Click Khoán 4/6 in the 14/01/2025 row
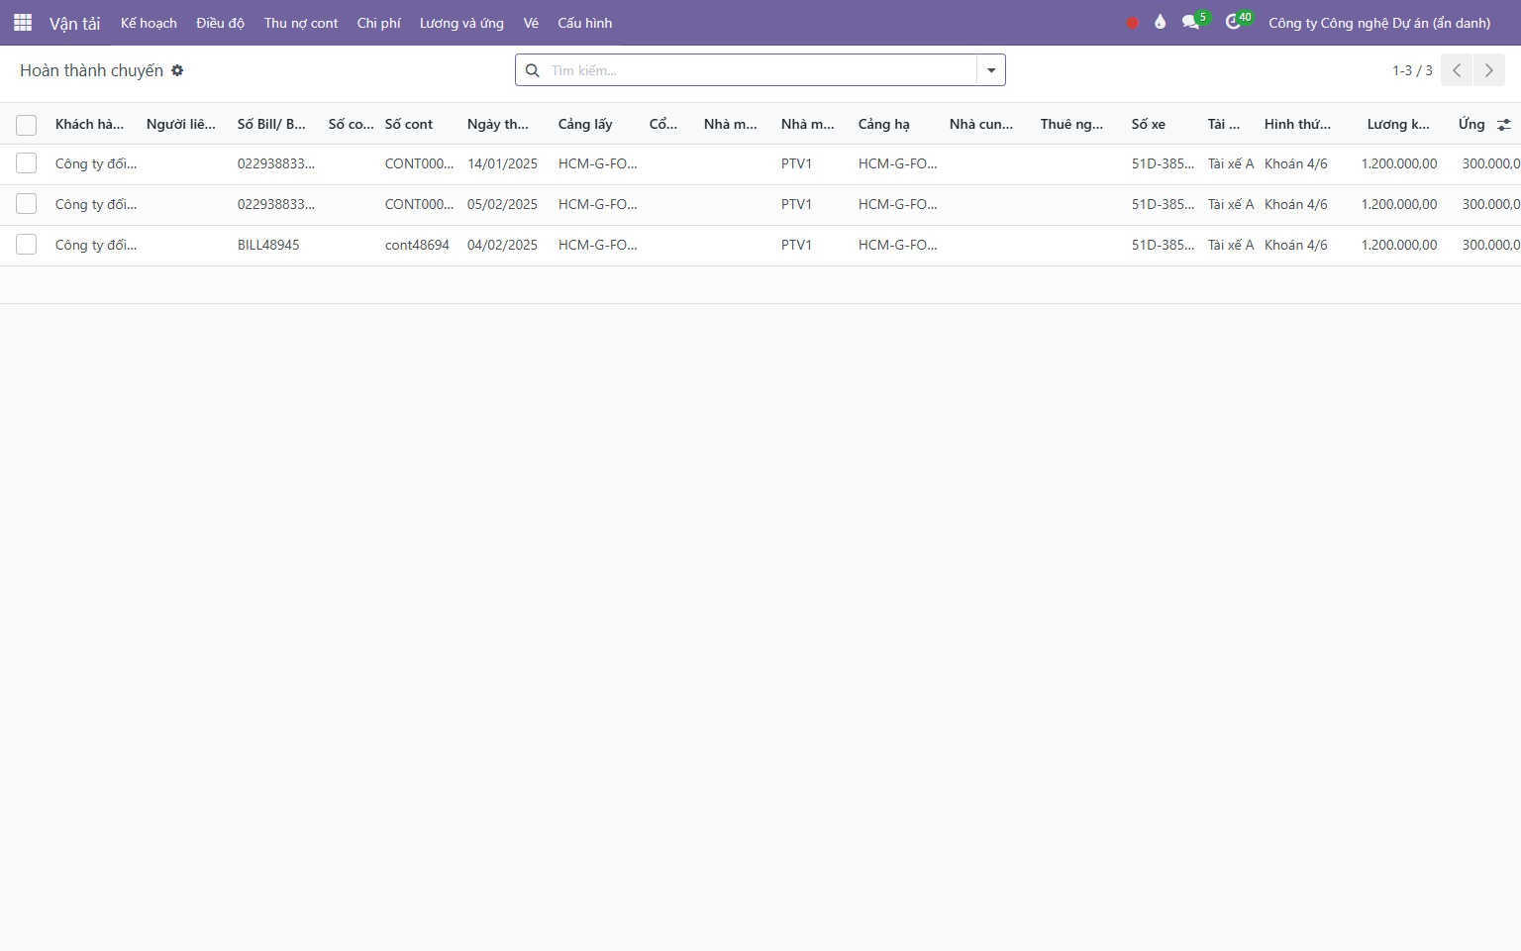Viewport: 1521px width, 951px height. point(1296,163)
